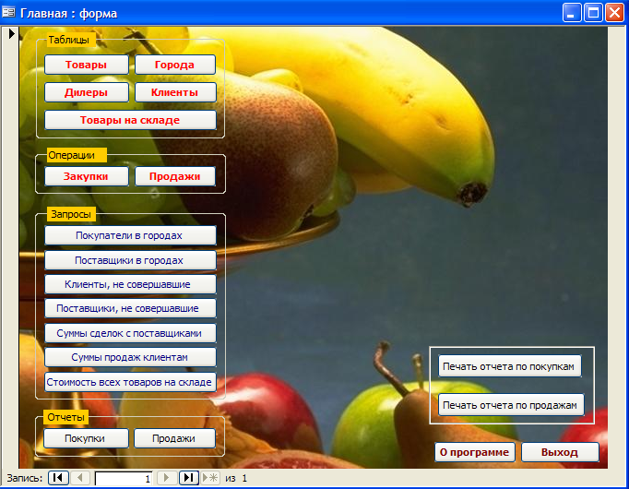Screen dimensions: 629x489
Task: Select the record selector arrow at left
Action: click(x=12, y=34)
